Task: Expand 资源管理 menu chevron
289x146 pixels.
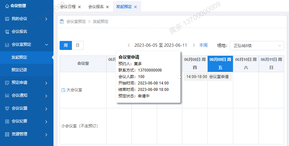Action: [x=46, y=135]
